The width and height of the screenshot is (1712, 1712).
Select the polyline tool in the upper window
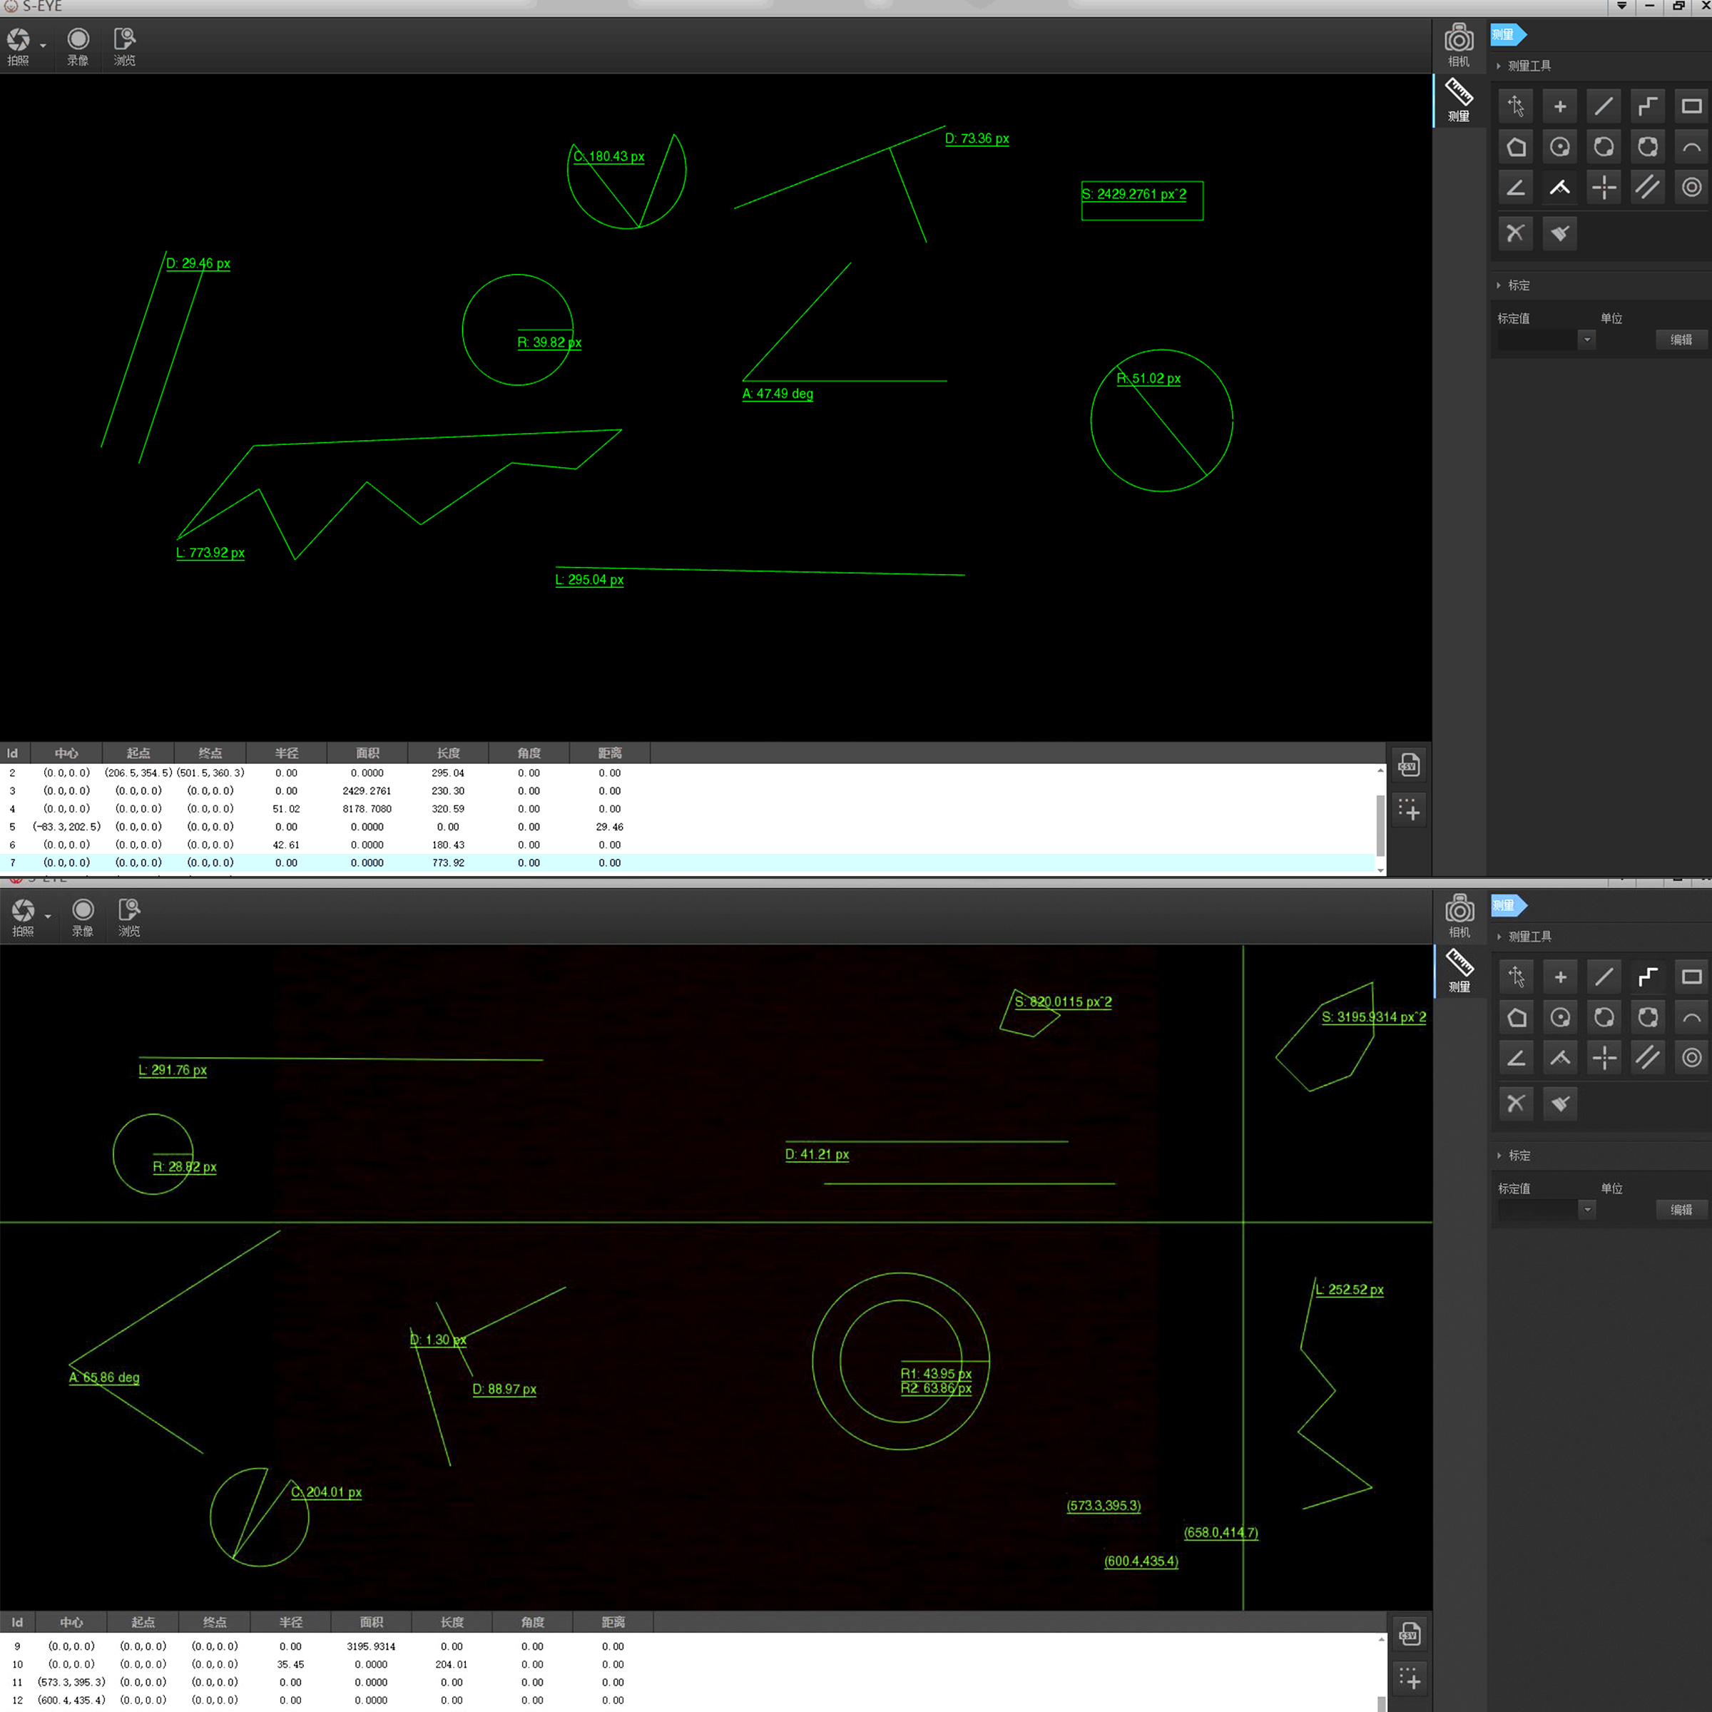pyautogui.click(x=1647, y=106)
